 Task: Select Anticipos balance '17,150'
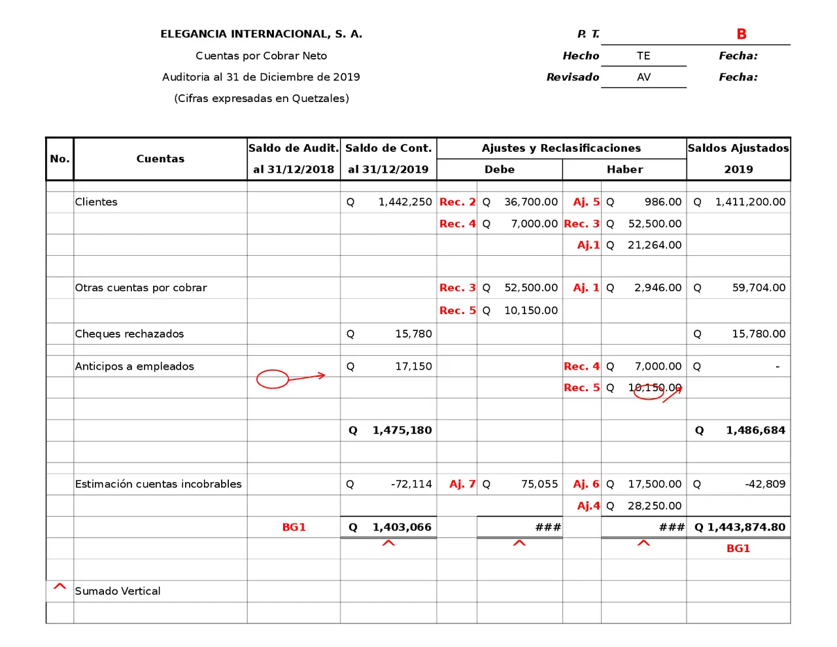point(413,366)
